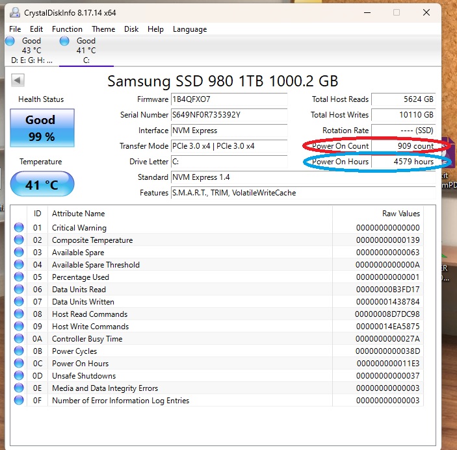
Task: Click the status orb for Power Cycles
Action: (x=19, y=351)
